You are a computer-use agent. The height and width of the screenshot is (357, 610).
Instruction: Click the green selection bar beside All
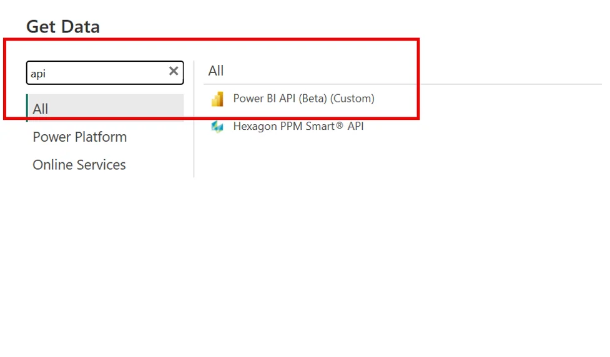[27, 108]
